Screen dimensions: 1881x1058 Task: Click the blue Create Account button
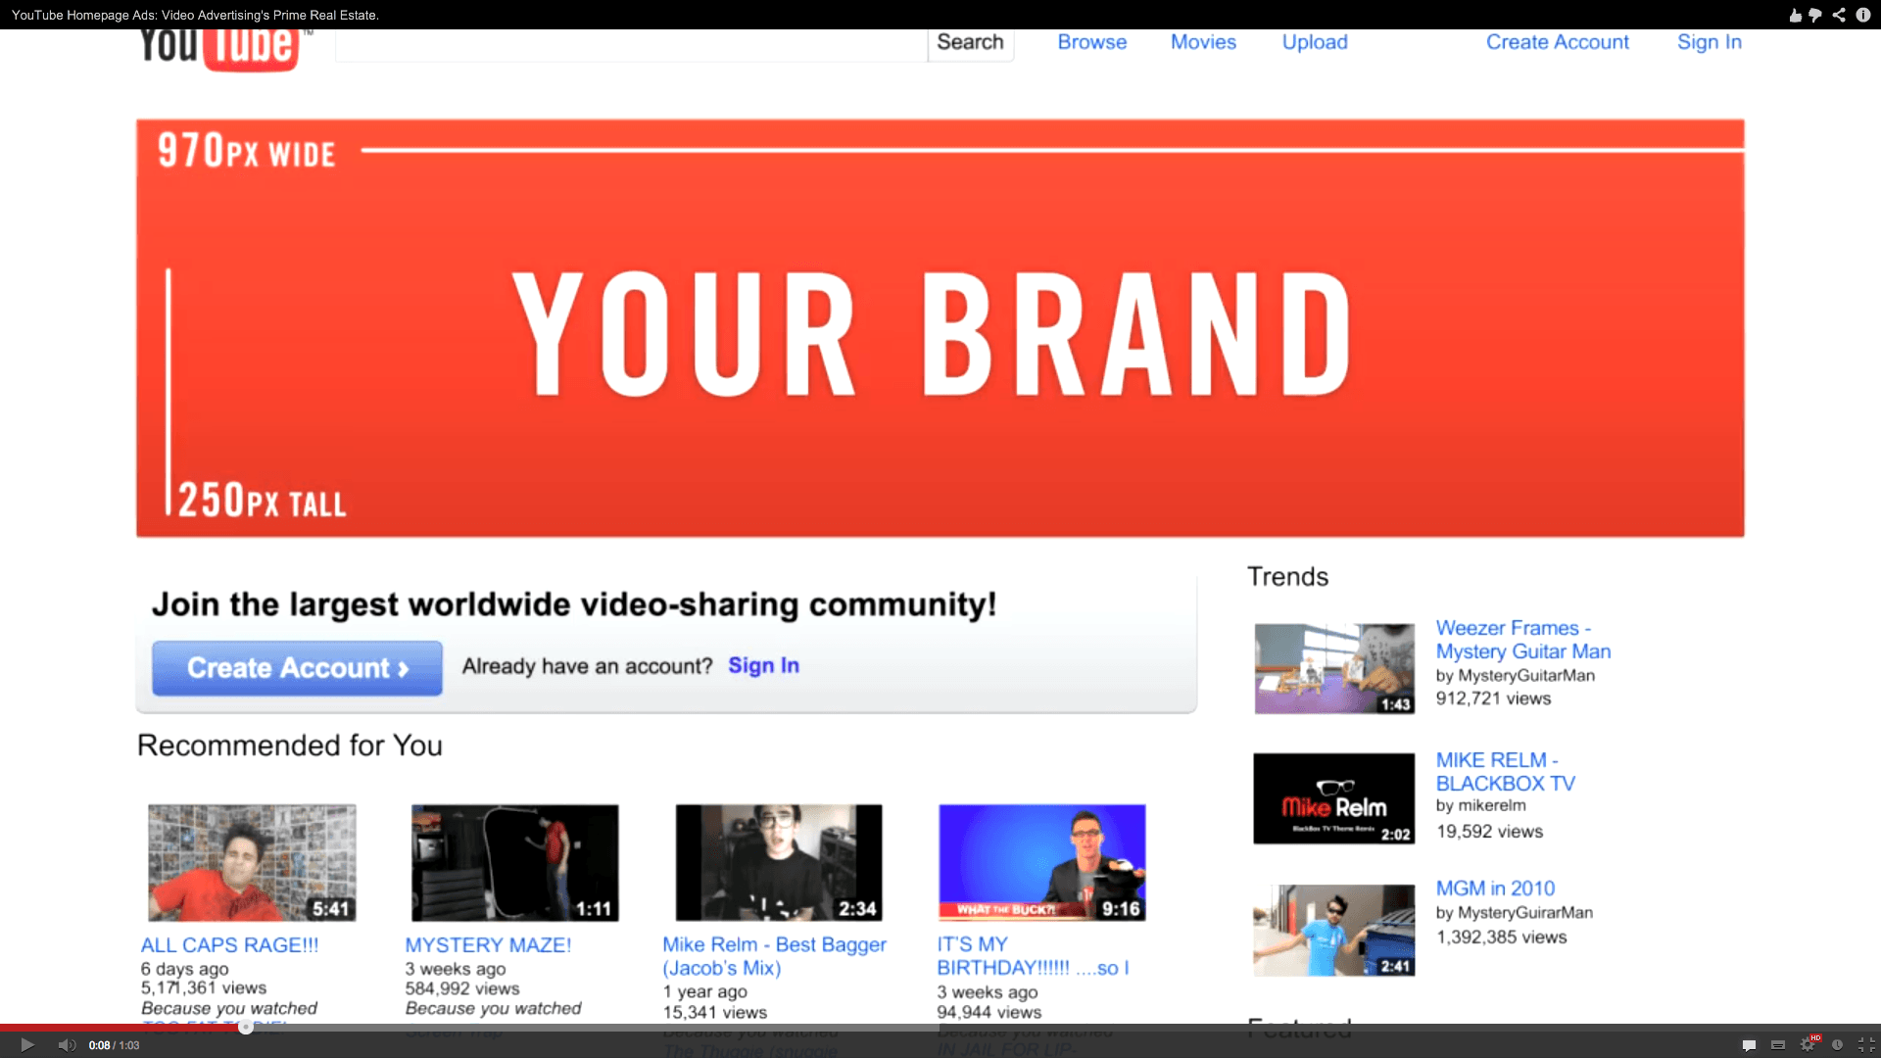[297, 668]
